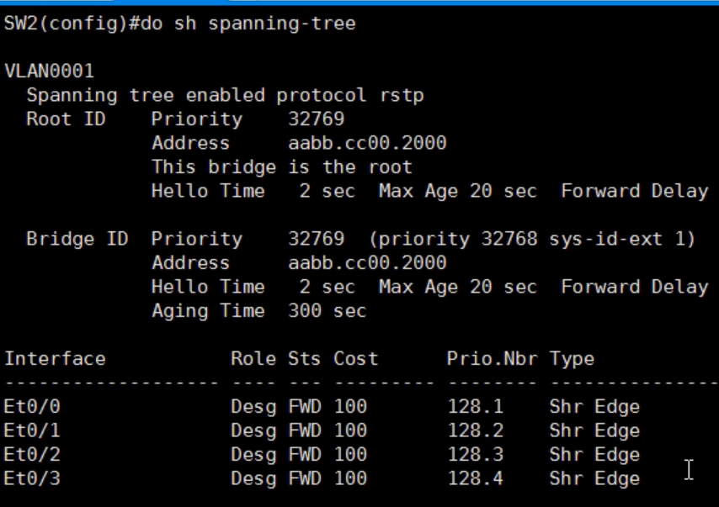Click the 'Prio.Nbr' column header
The width and height of the screenshot is (719, 507).
tap(492, 359)
